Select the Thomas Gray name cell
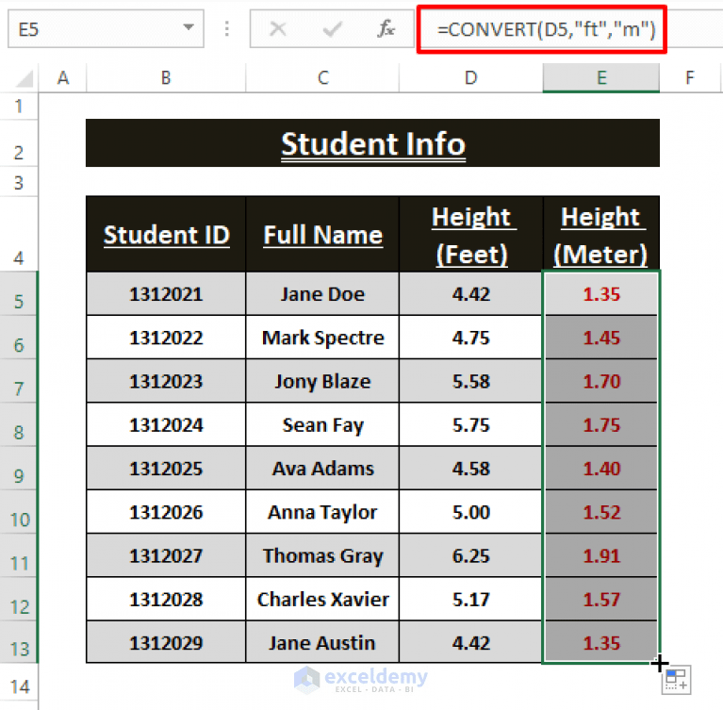Image resolution: width=723 pixels, height=710 pixels. click(322, 555)
